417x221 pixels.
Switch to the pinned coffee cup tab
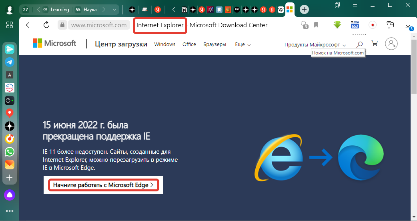[145, 10]
